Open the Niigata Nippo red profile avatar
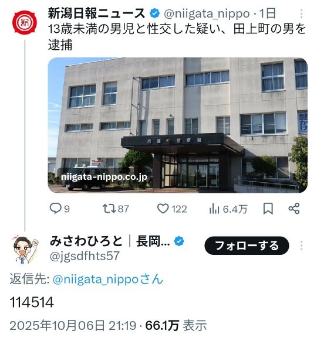 coord(25,22)
